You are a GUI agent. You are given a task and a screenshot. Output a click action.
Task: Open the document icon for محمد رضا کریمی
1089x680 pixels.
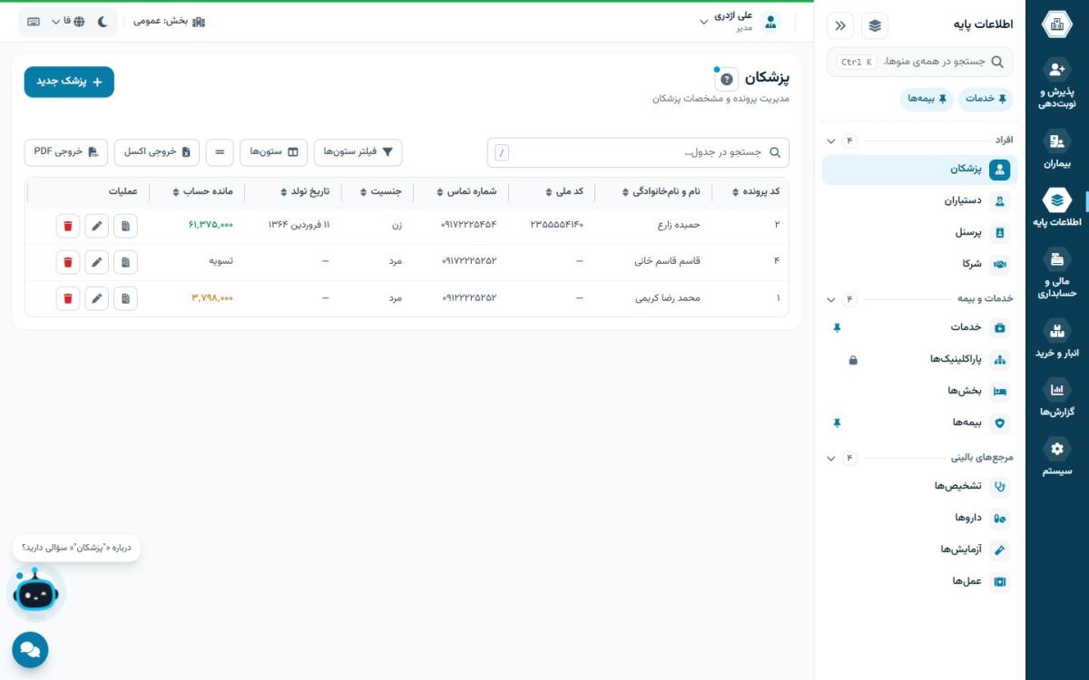[126, 298]
